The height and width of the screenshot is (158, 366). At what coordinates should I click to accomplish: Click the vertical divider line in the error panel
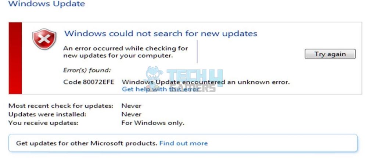tap(197, 51)
